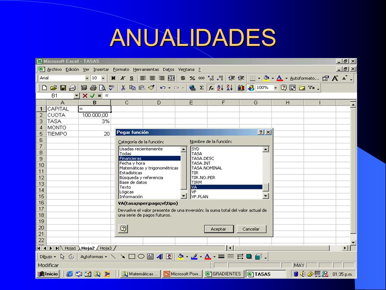Insert WordArt from the drawing toolbar
The image size is (386, 290).
click(160, 257)
